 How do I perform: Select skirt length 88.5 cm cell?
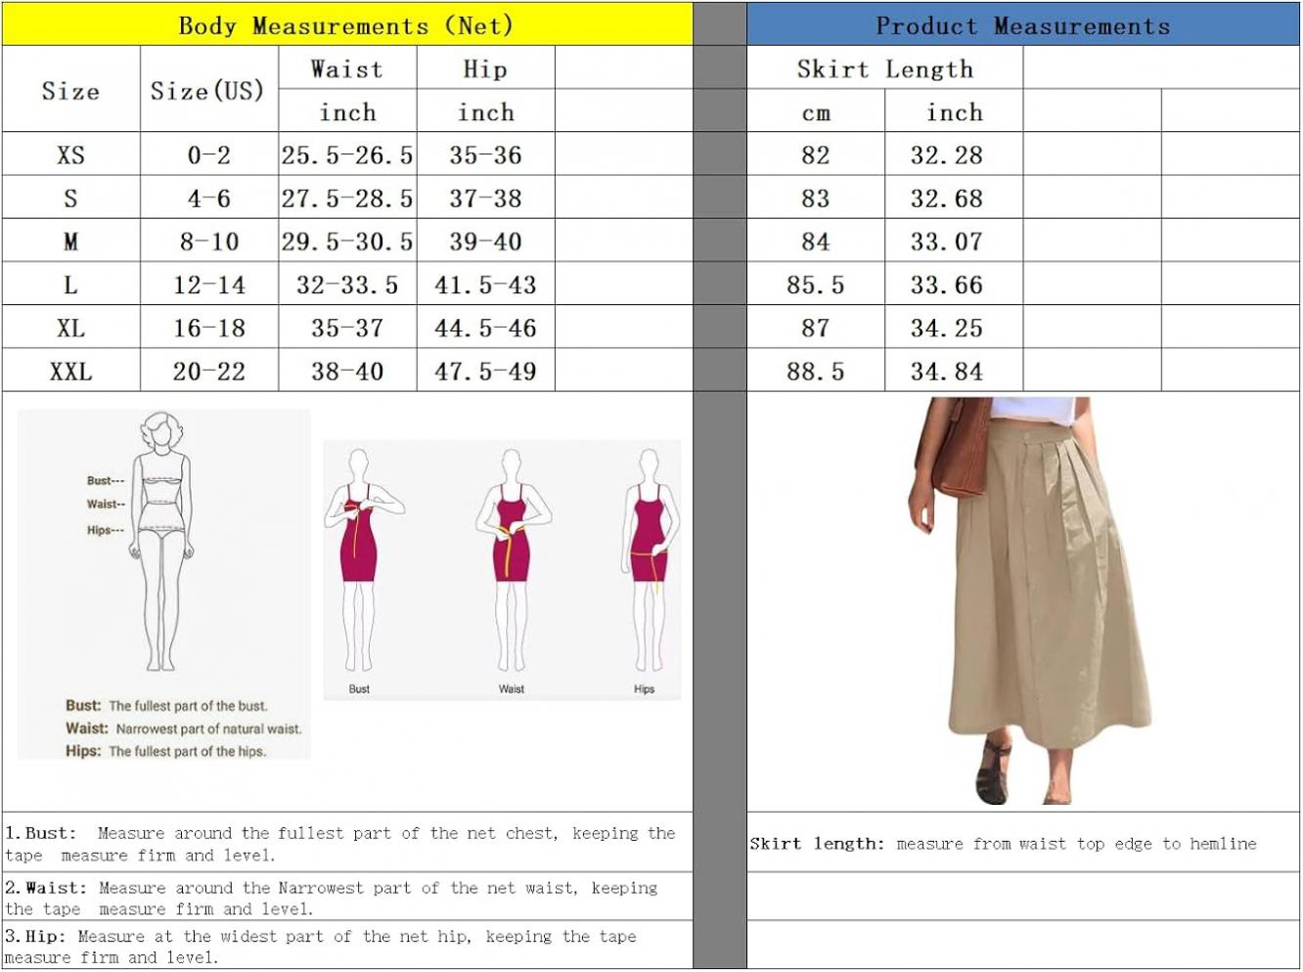[x=816, y=371]
